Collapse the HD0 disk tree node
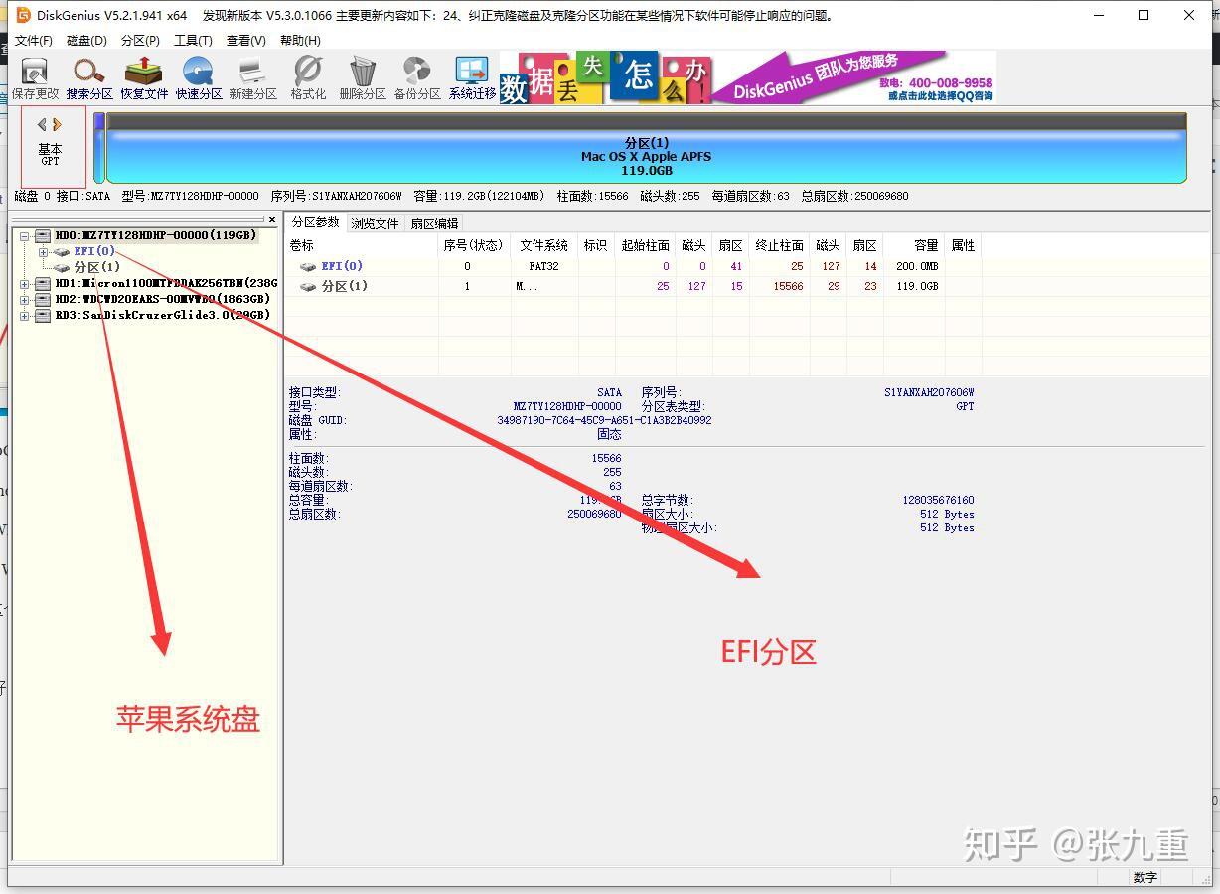Viewport: 1220px width, 894px height. click(x=25, y=236)
